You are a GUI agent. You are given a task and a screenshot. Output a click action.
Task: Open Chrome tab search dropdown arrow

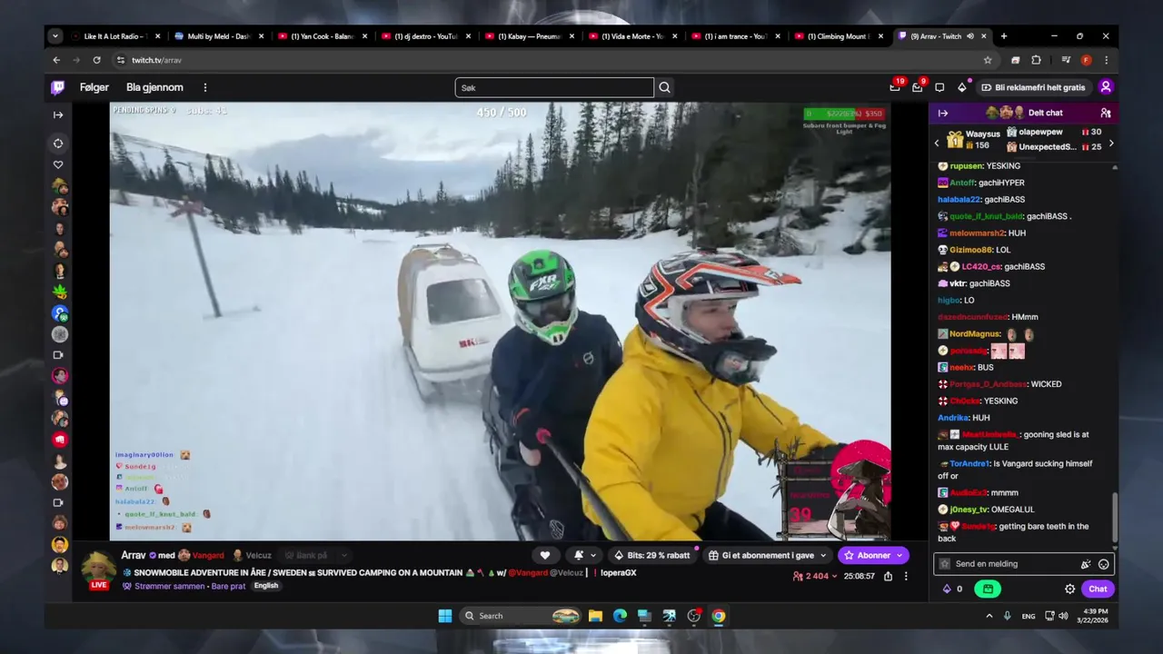(55, 36)
